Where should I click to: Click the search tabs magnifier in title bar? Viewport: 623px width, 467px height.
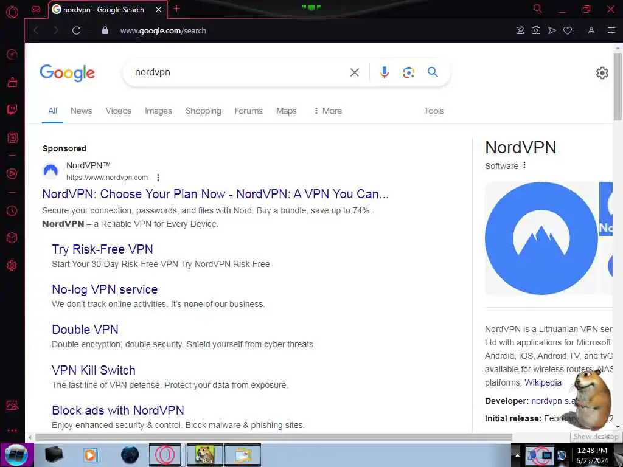tap(537, 9)
